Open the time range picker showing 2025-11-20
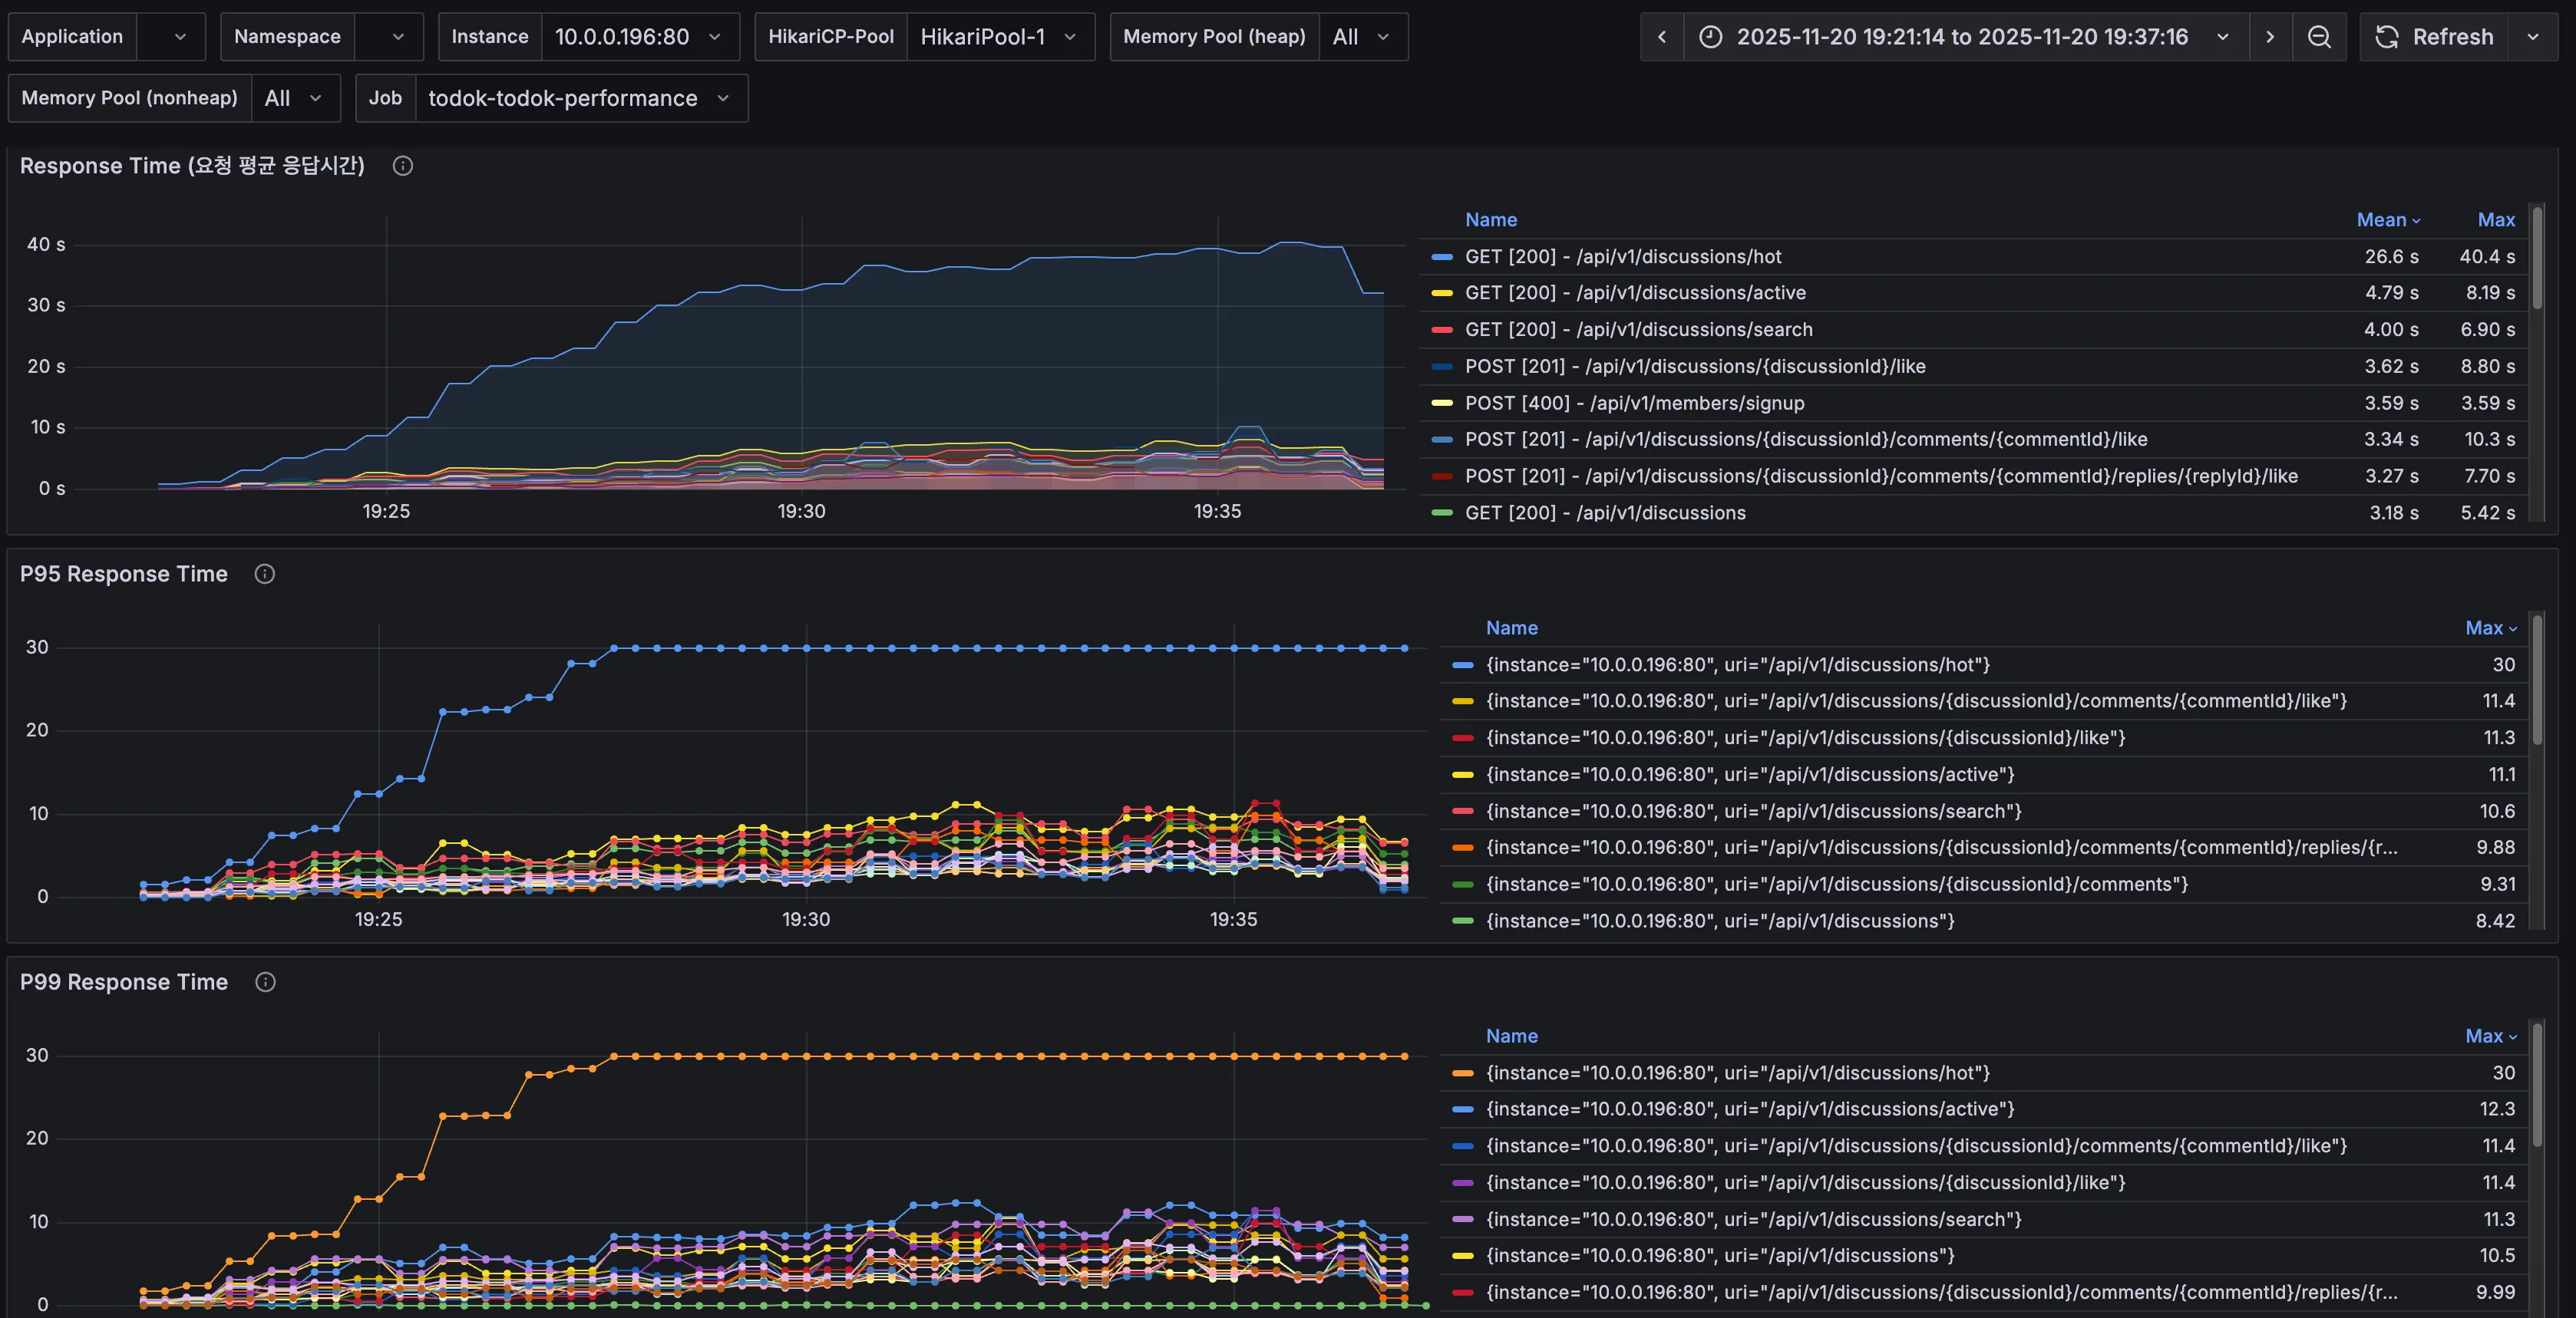The height and width of the screenshot is (1318, 2576). tap(1961, 37)
